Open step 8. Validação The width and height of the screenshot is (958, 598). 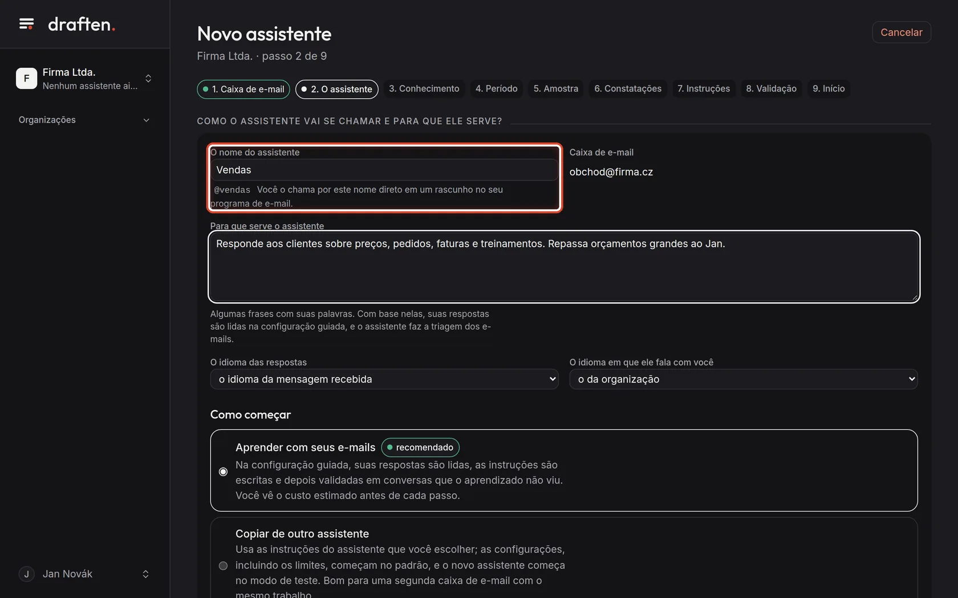coord(771,89)
